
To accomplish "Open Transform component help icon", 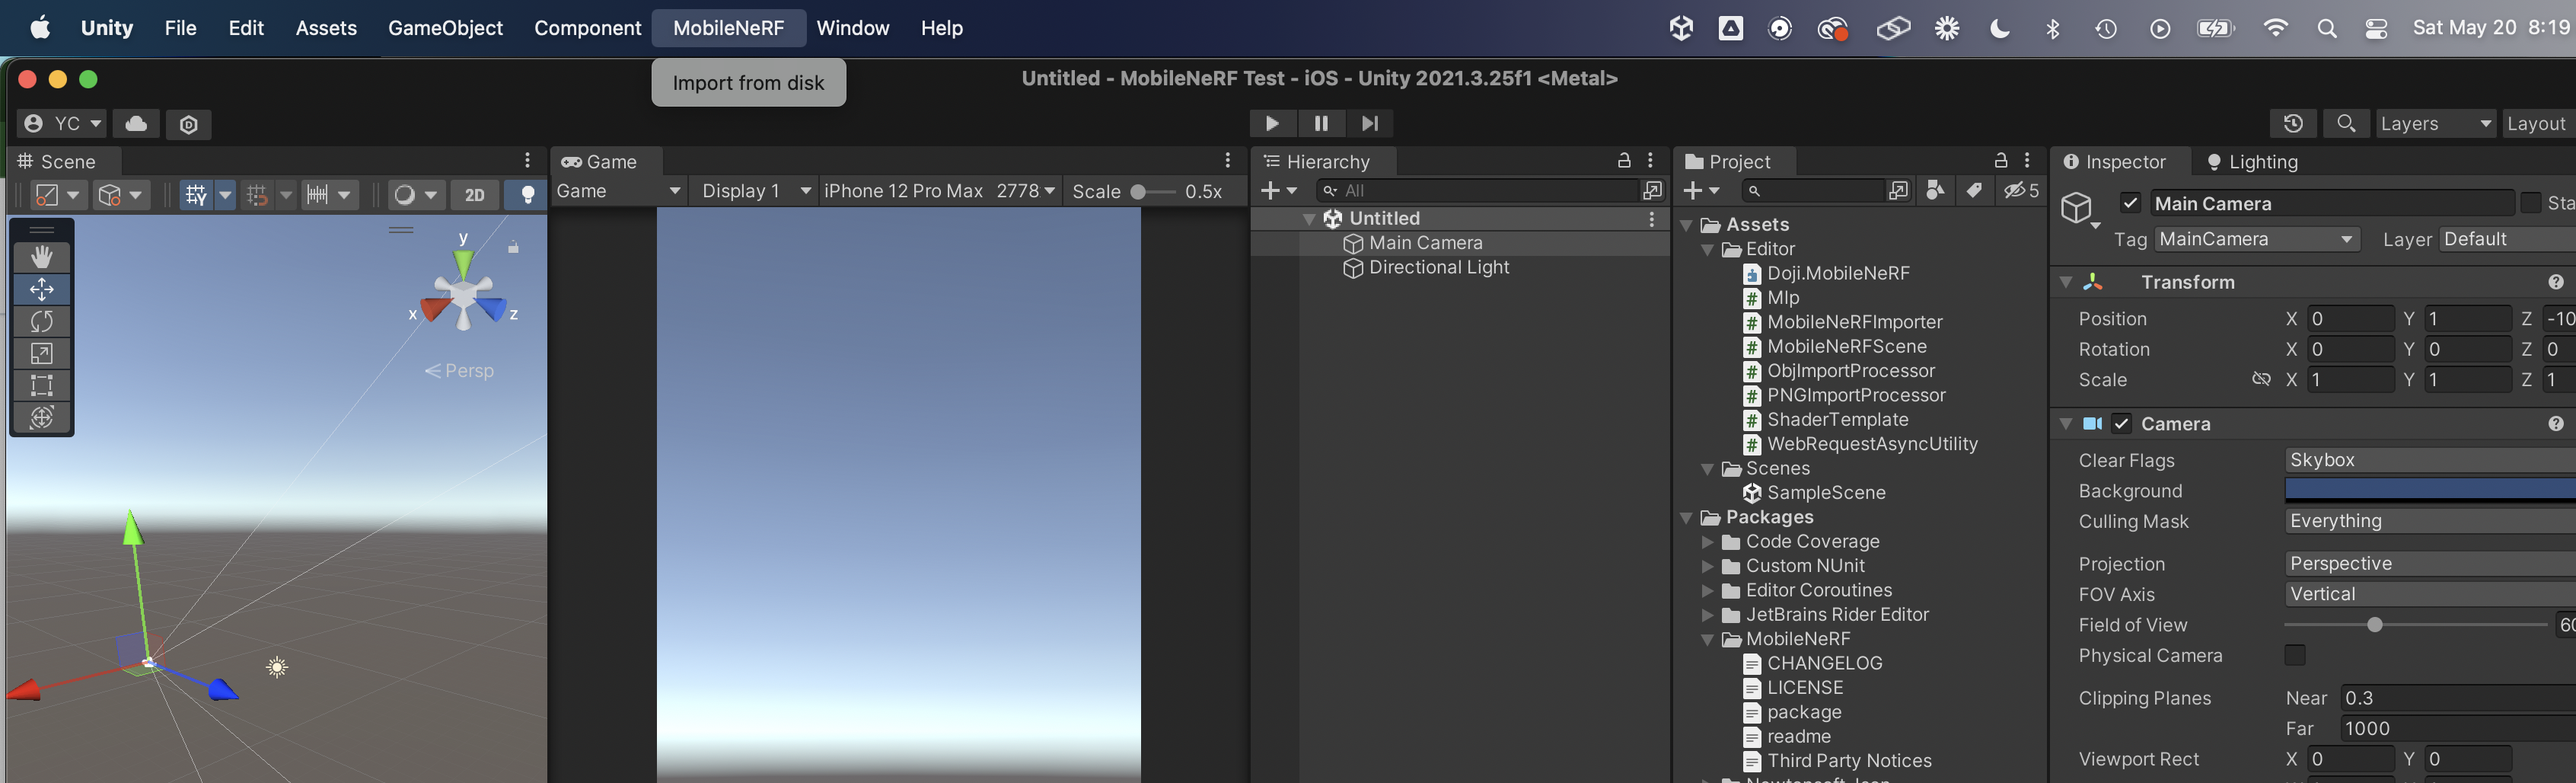I will (x=2556, y=282).
